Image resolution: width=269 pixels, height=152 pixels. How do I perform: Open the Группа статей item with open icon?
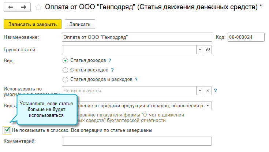[x=208, y=50]
